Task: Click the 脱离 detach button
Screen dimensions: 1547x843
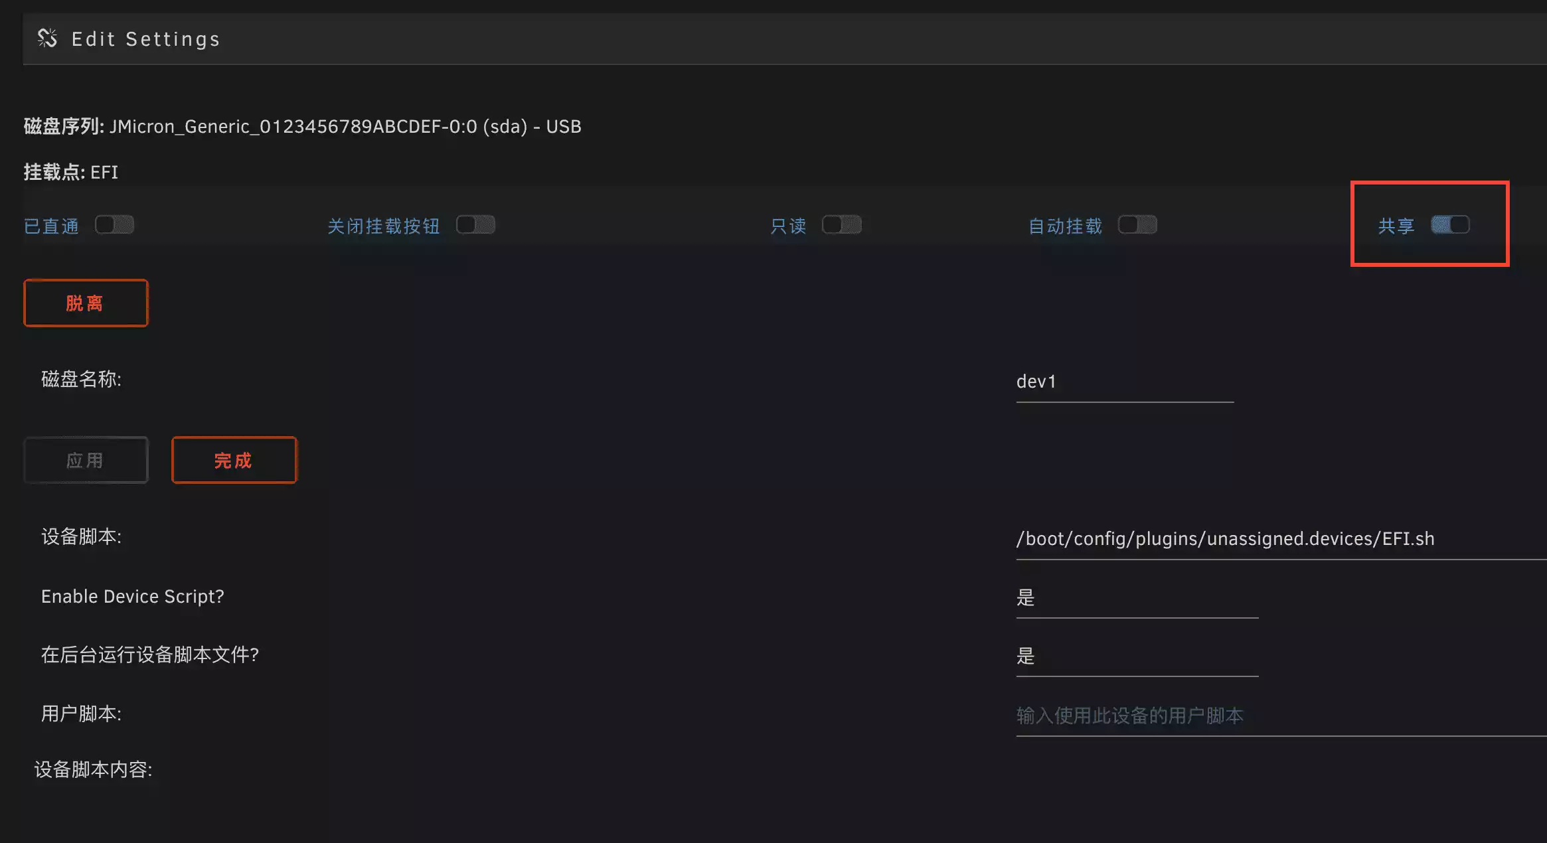Action: click(x=86, y=303)
